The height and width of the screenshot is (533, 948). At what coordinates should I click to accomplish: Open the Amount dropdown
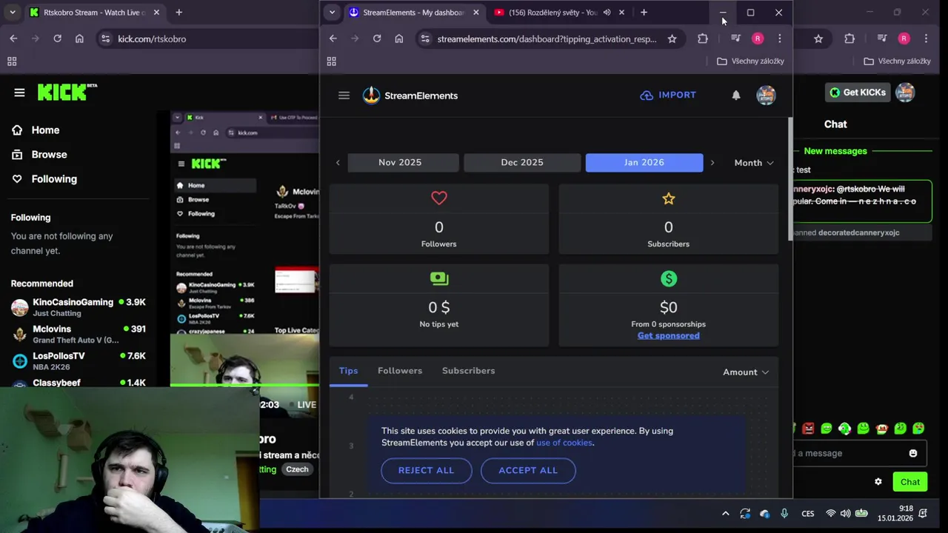tap(746, 372)
